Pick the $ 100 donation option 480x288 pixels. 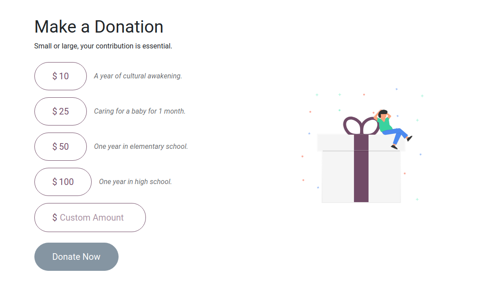pyautogui.click(x=63, y=181)
